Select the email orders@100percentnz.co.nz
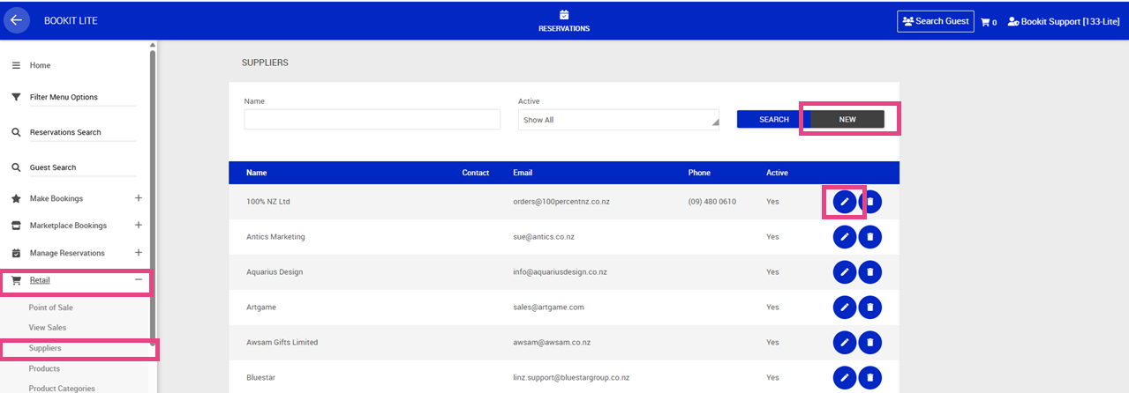 [x=561, y=202]
